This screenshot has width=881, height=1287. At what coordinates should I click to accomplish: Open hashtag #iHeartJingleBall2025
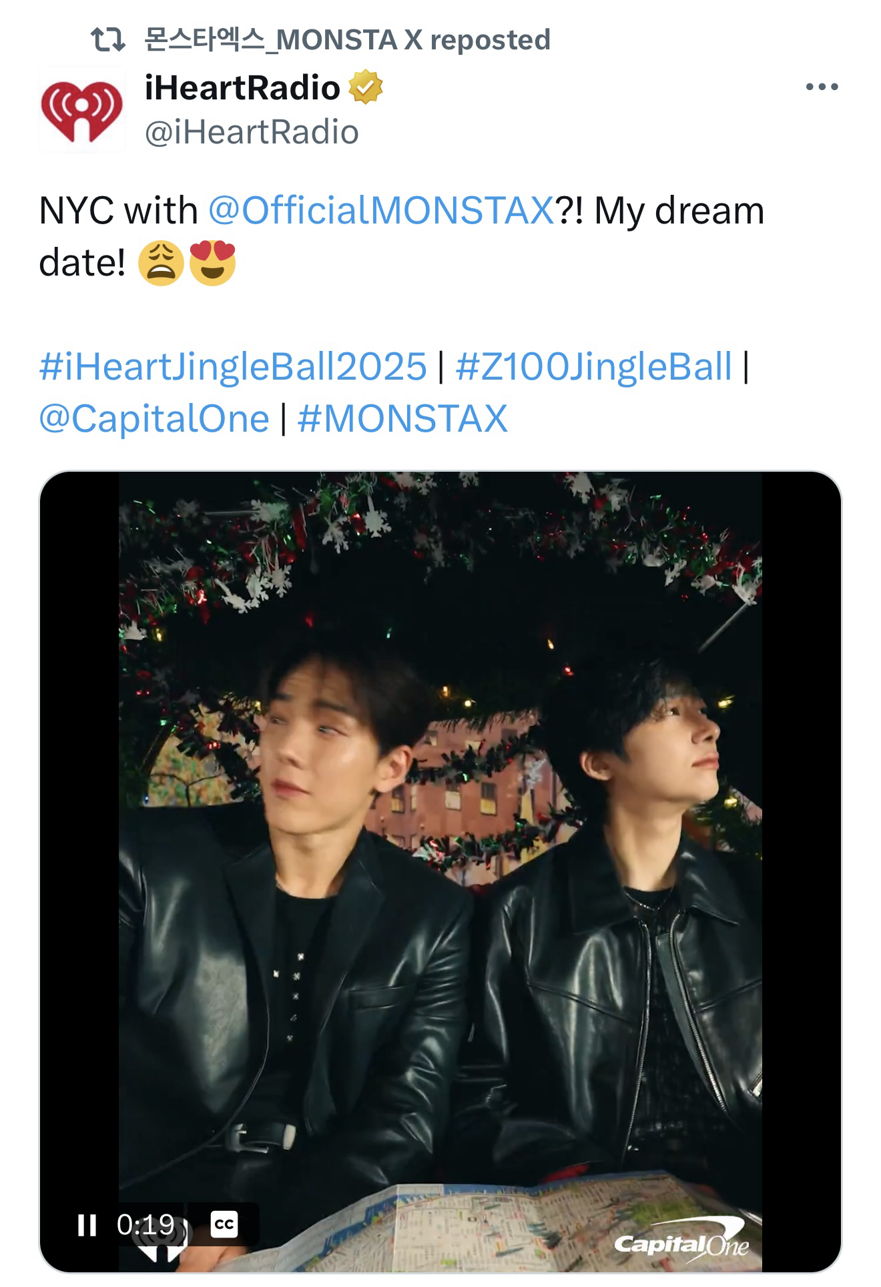coord(233,366)
